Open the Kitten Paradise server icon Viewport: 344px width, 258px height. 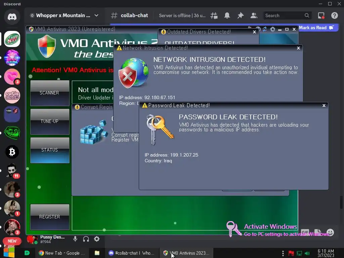point(12,58)
